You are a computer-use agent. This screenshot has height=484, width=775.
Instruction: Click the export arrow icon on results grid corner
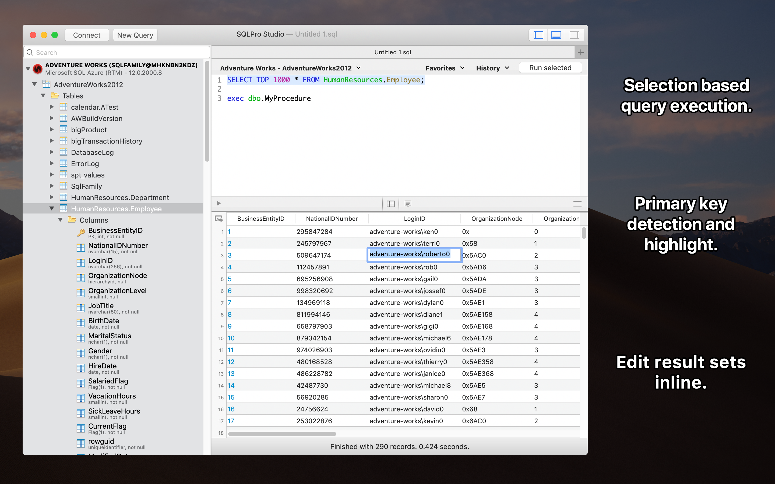point(219,219)
